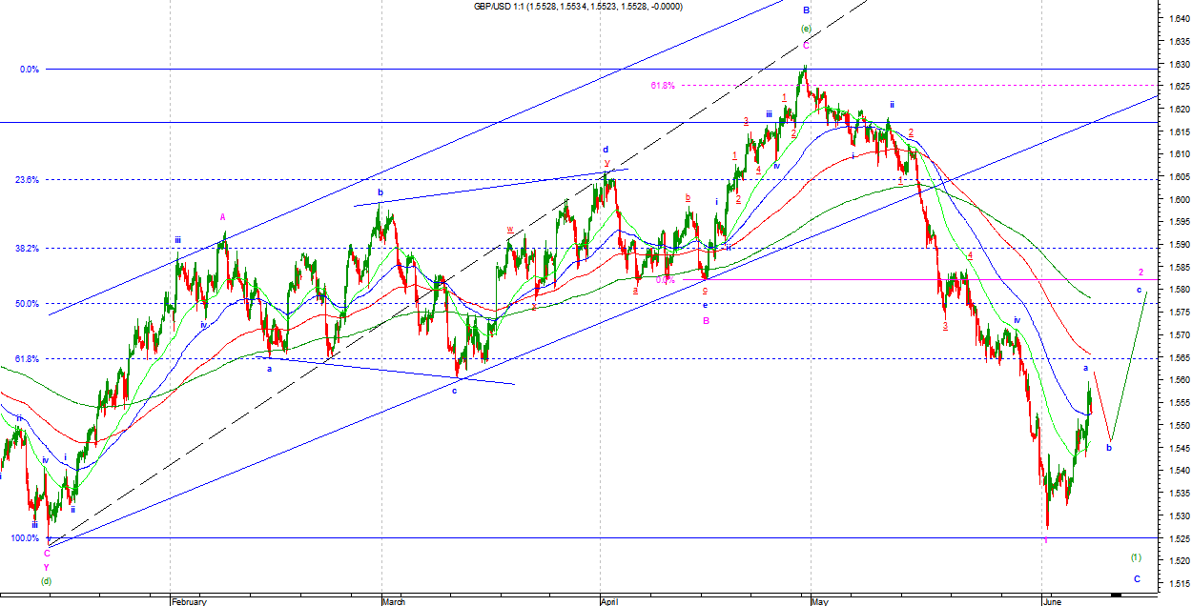Select the 38.2% Fibonacci retracement label

(x=27, y=249)
